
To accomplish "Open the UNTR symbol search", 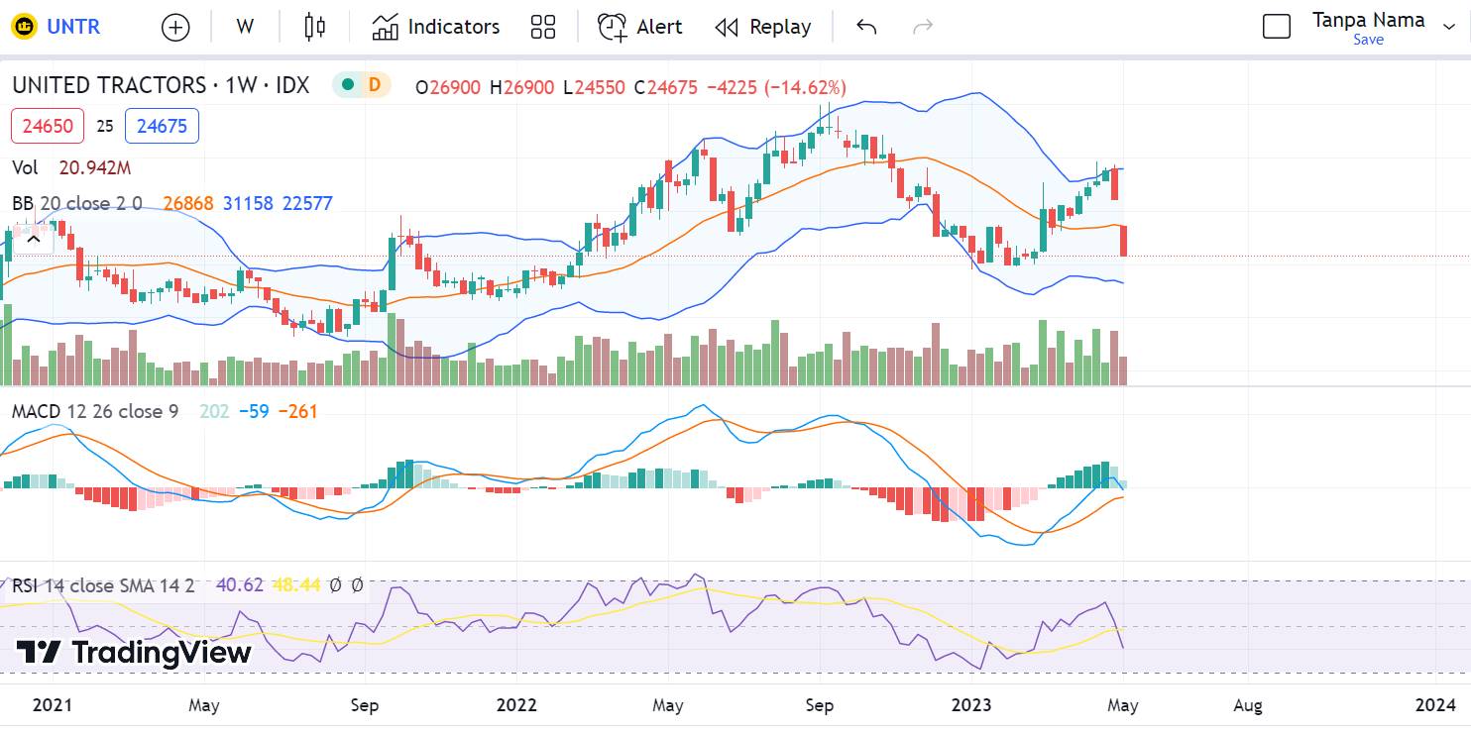I will pyautogui.click(x=57, y=27).
